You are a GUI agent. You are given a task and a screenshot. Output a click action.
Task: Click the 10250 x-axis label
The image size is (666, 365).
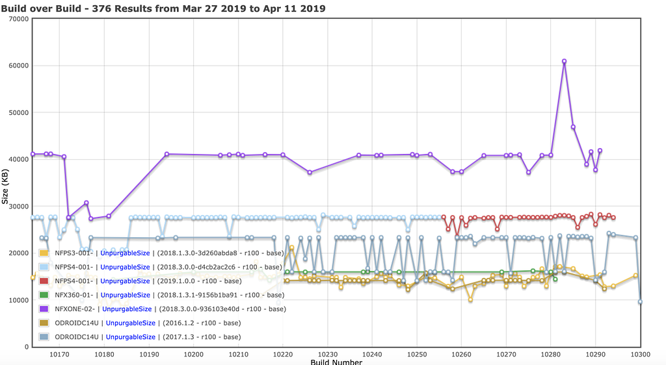point(417,354)
